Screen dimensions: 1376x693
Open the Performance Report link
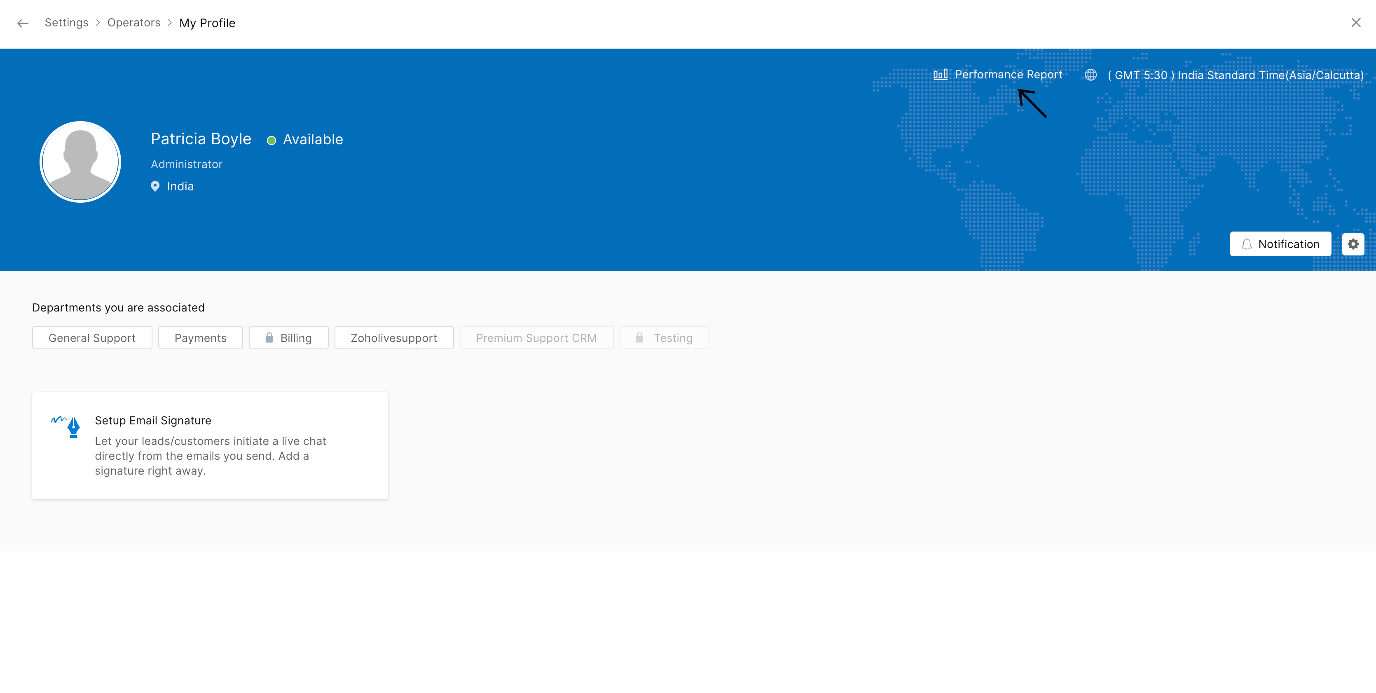pos(1008,74)
